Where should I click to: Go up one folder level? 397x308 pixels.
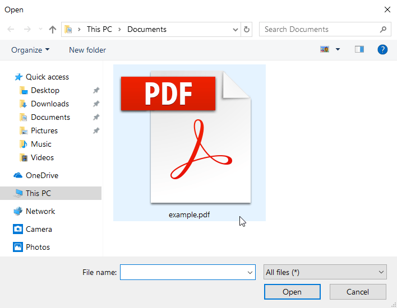[52, 29]
